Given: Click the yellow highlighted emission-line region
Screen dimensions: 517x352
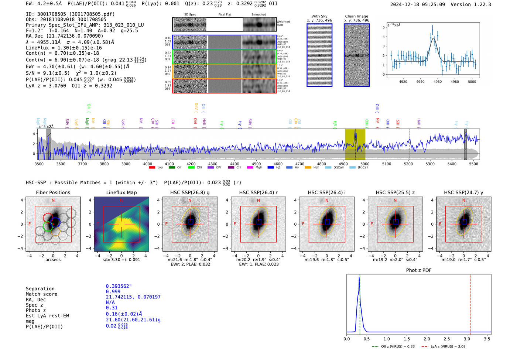Looking at the screenshot, I should pyautogui.click(x=355, y=144).
